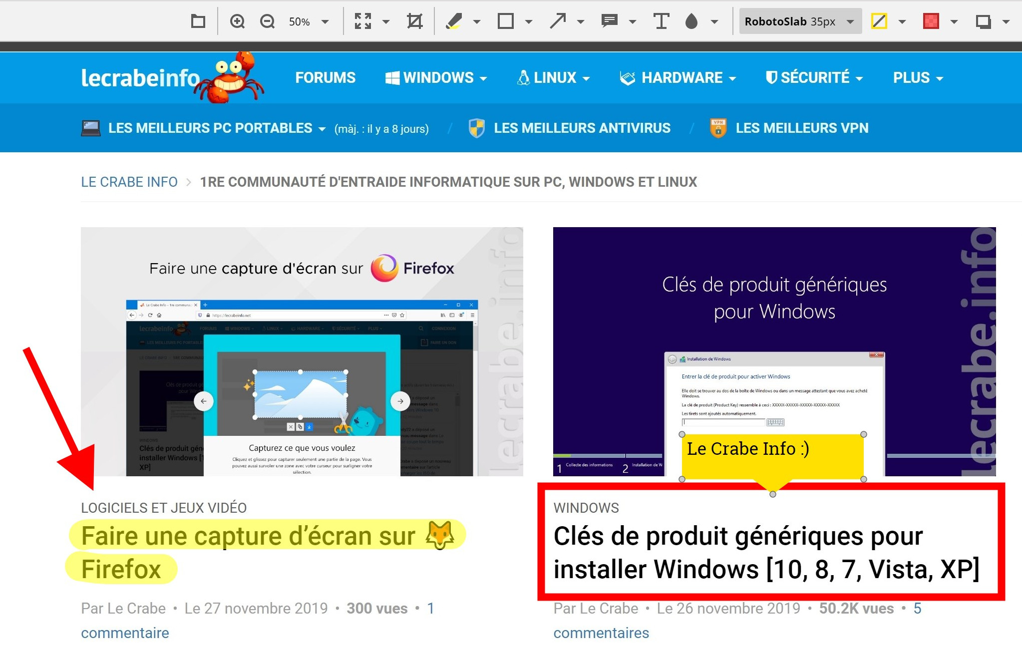Open the WINDOWS navigation menu
This screenshot has height=657, width=1022.
point(436,78)
